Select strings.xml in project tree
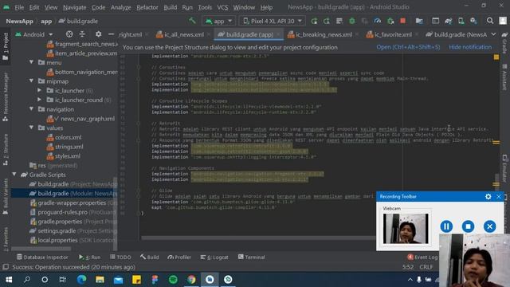The width and height of the screenshot is (510, 287). tap(65, 147)
